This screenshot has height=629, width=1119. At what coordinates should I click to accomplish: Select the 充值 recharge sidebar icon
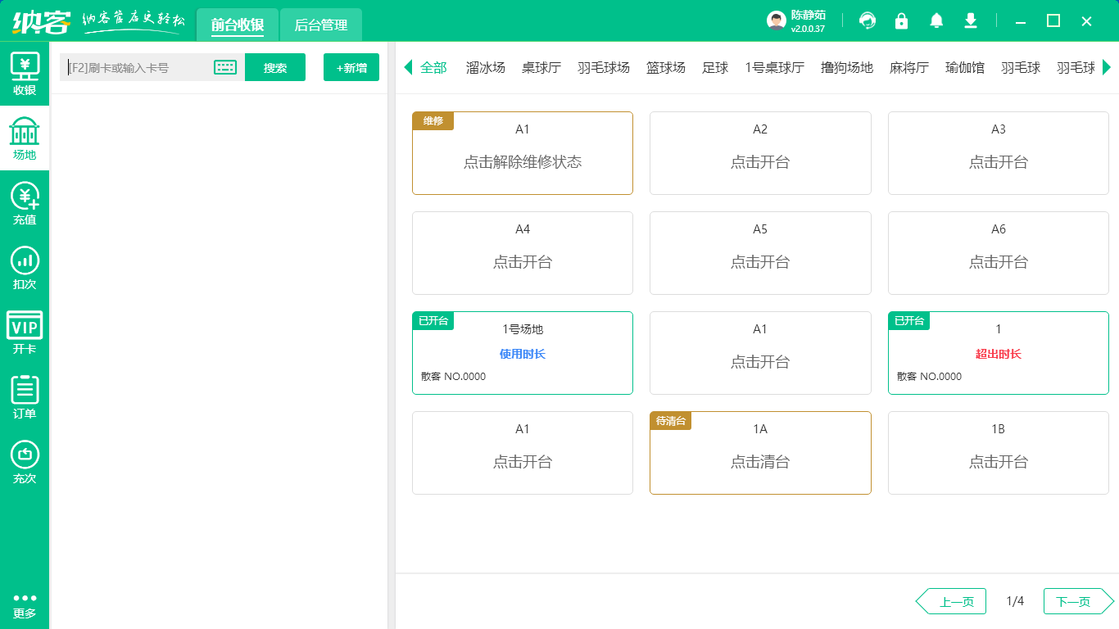(25, 203)
